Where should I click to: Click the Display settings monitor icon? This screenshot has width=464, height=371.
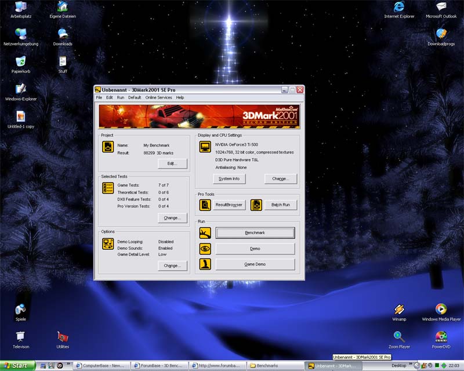(x=205, y=147)
